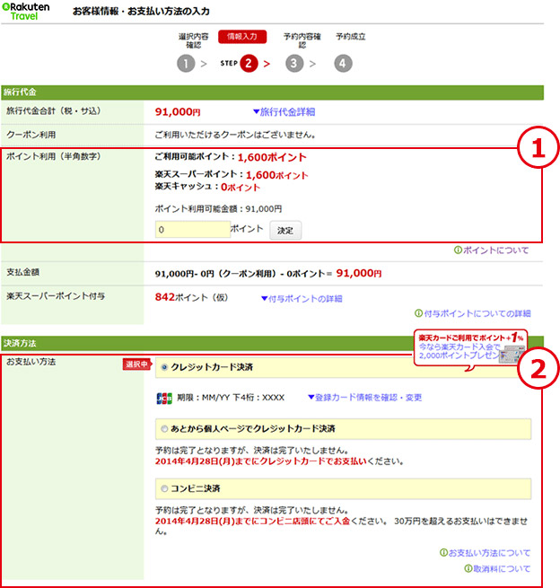Image resolution: width=560 pixels, height=588 pixels.
Task: Click the step 3 circle icon
Action: click(x=294, y=64)
